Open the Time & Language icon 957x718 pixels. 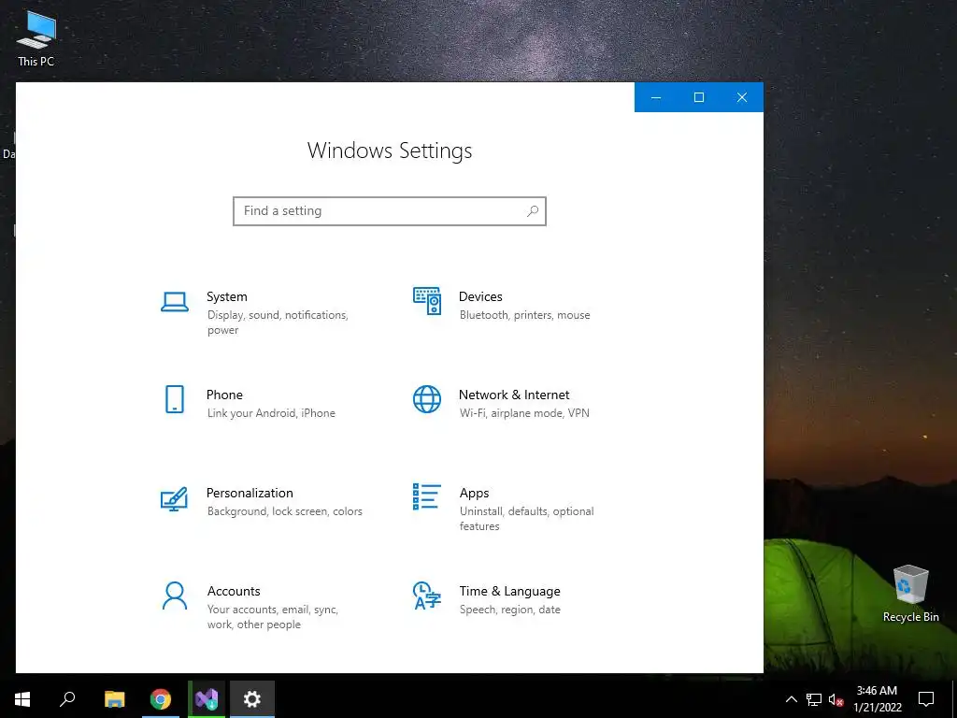(x=426, y=596)
